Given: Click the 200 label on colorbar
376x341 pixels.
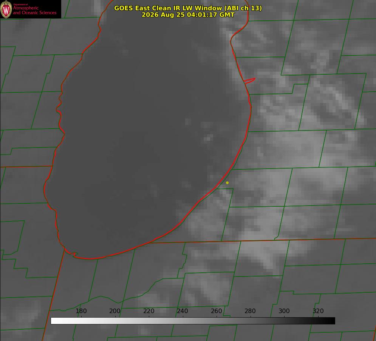Looking at the screenshot, I should coord(115,311).
